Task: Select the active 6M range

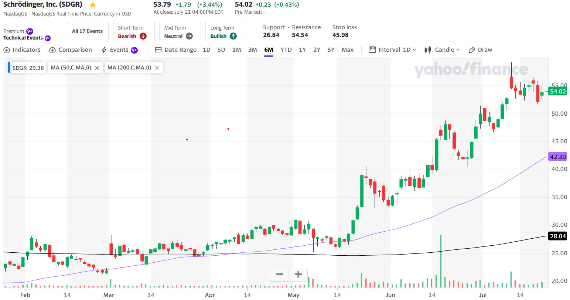Action: tap(269, 50)
